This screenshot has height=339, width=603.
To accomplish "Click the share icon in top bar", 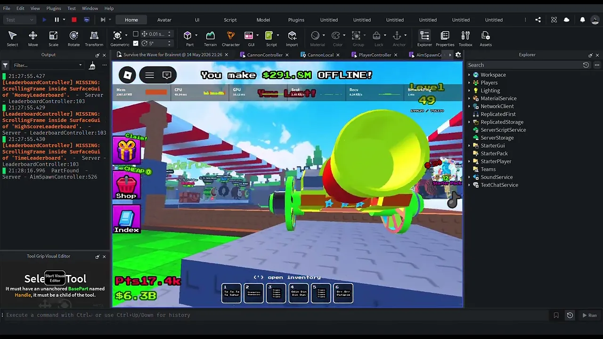I will pyautogui.click(x=538, y=20).
